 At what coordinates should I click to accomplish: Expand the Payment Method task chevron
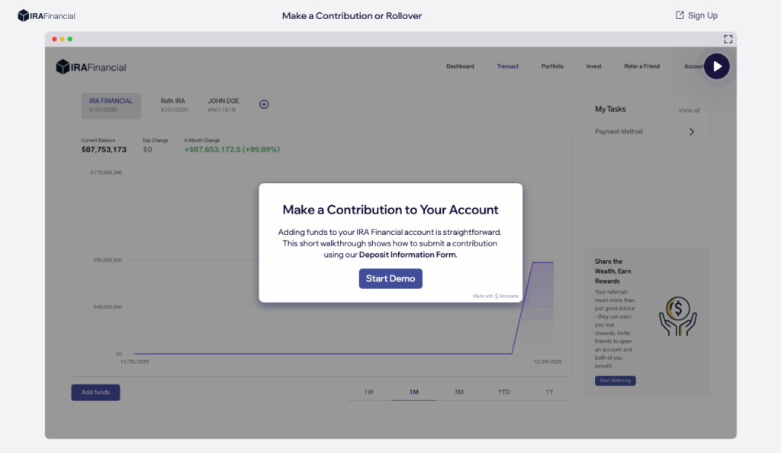point(692,132)
